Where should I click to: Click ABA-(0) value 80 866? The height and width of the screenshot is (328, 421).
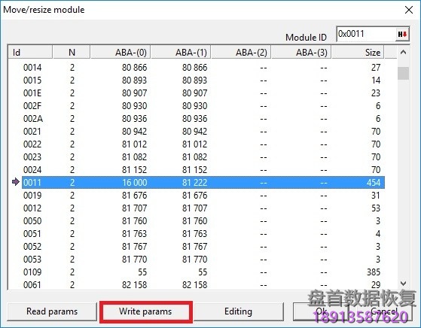point(135,67)
